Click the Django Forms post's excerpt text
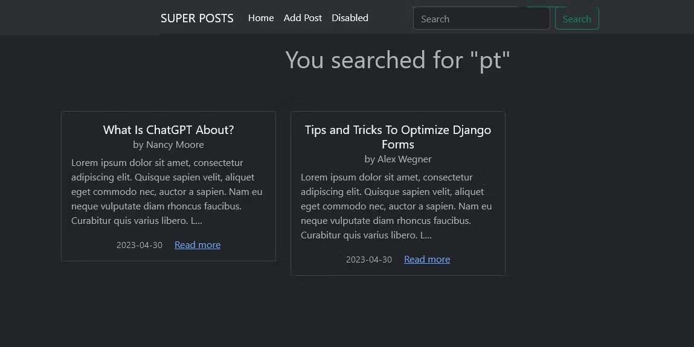The width and height of the screenshot is (694, 347). [397, 206]
